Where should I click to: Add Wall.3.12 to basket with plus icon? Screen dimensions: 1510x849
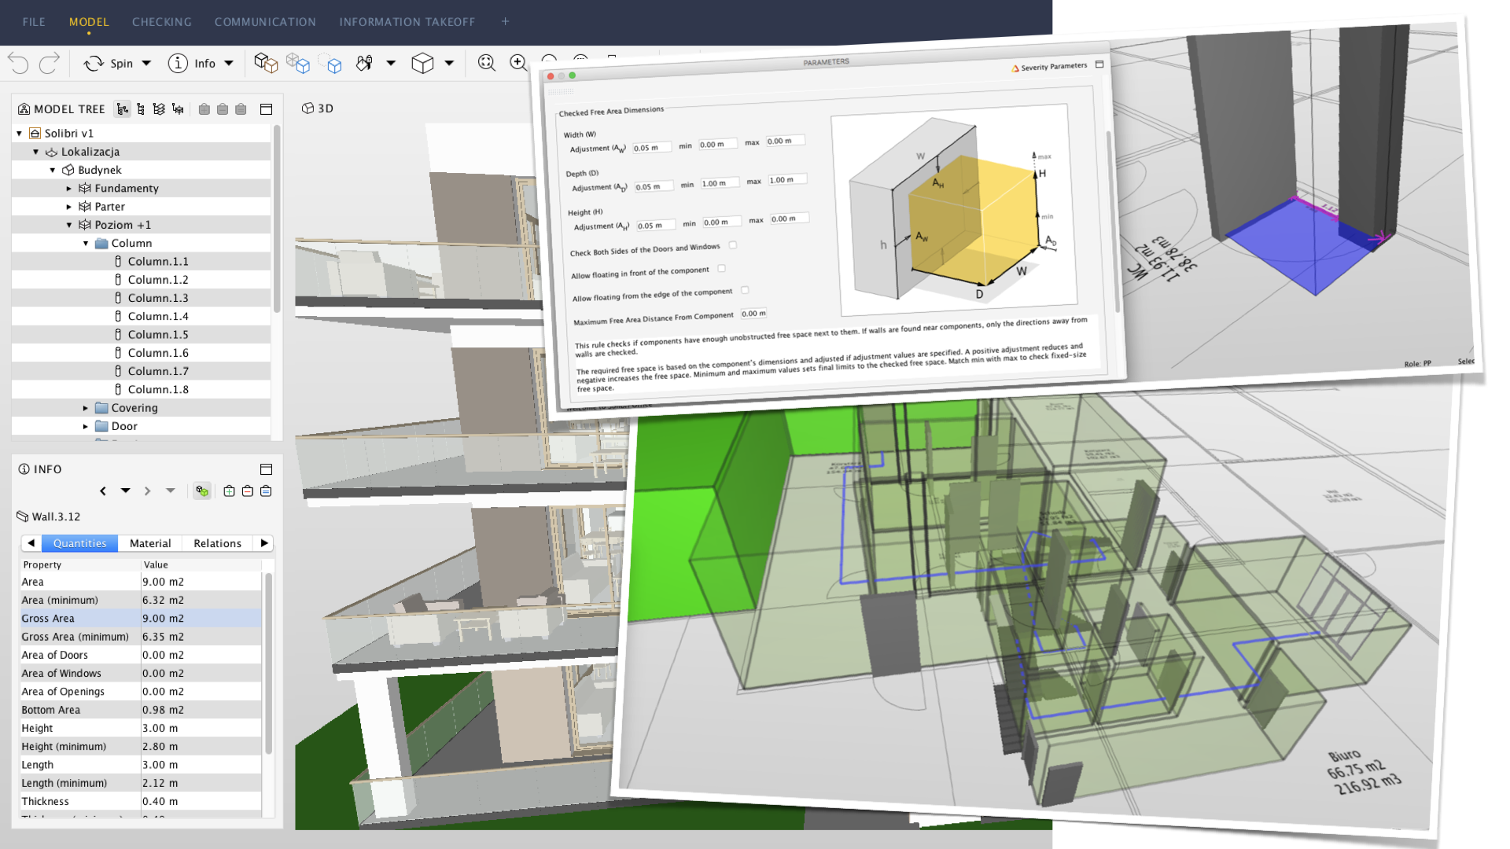pos(229,491)
